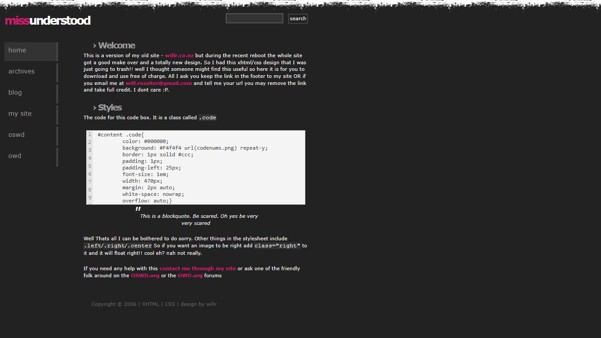Image resolution: width=601 pixels, height=338 pixels.
Task: Focus the search text field
Action: [254, 18]
